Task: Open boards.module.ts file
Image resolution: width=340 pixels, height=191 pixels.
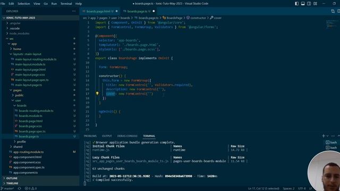Action: click(x=30, y=116)
